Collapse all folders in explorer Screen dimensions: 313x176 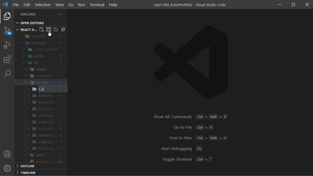tap(63, 29)
